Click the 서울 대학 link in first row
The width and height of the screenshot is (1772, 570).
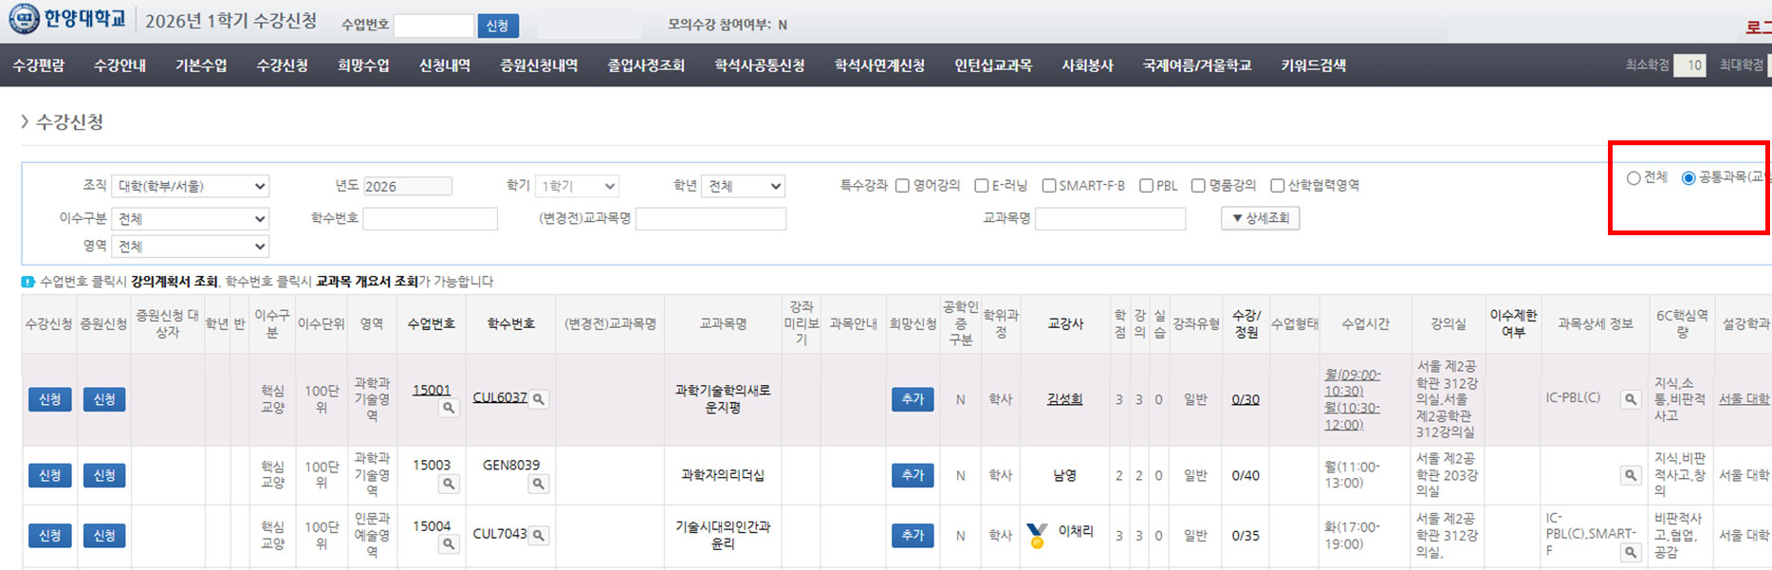click(1744, 399)
